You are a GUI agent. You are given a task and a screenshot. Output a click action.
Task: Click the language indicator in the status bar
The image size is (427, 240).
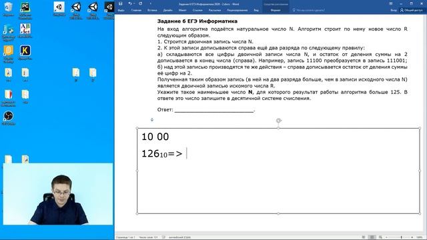pyautogui.click(x=179, y=237)
